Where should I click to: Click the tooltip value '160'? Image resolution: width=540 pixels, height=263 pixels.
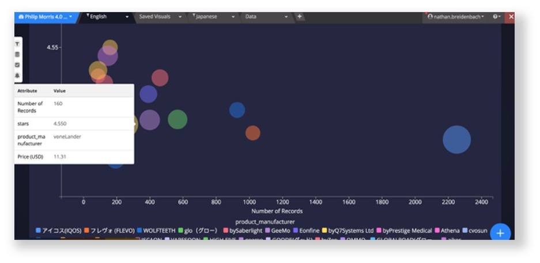[58, 103]
